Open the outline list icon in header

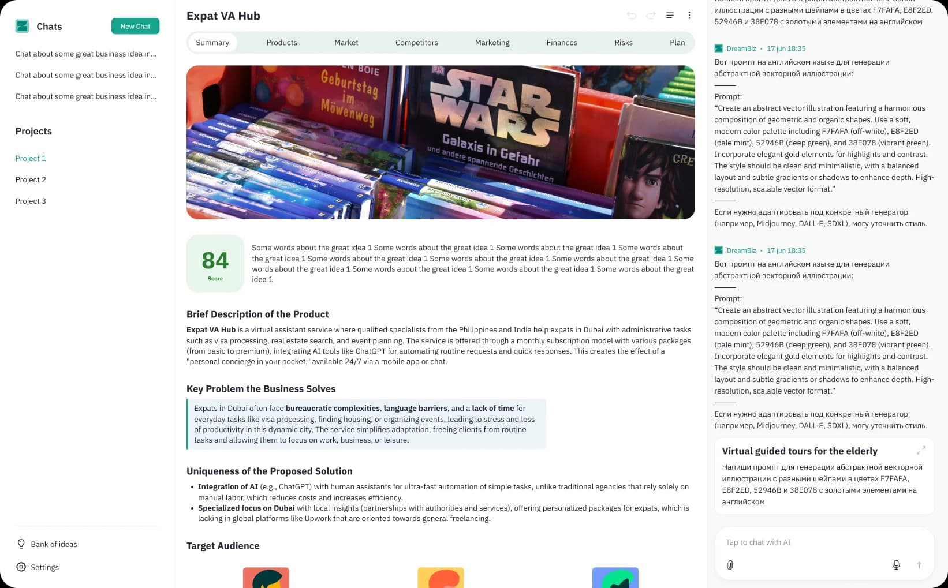click(670, 16)
